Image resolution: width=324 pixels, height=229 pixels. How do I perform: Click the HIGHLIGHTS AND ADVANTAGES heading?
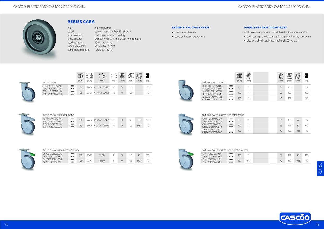tap(265, 27)
